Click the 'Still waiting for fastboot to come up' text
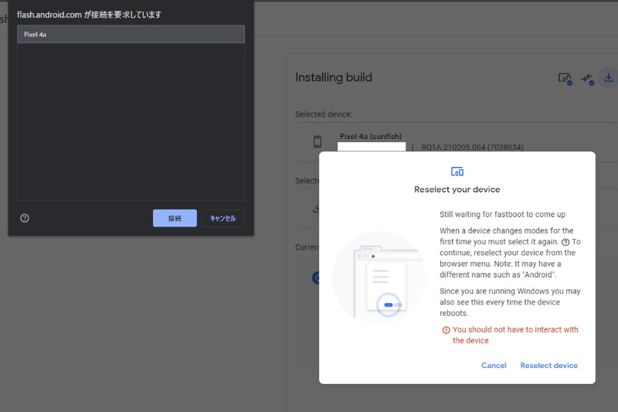 pos(503,214)
